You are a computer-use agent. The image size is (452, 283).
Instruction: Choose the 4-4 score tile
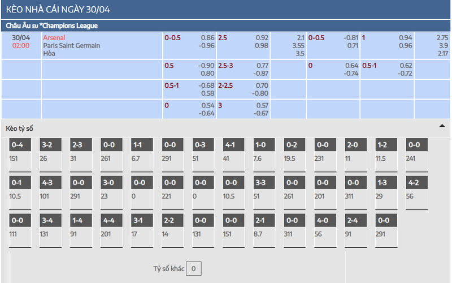click(x=111, y=231)
